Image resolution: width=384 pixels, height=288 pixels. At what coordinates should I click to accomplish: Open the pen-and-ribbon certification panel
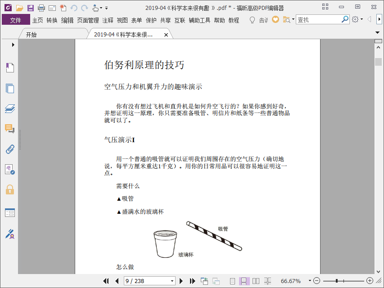pos(10,234)
